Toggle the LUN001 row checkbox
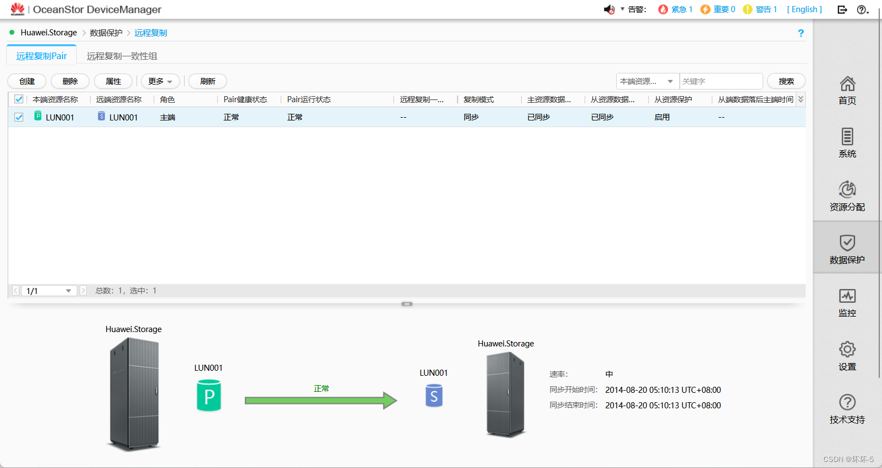This screenshot has height=468, width=882. [x=19, y=117]
